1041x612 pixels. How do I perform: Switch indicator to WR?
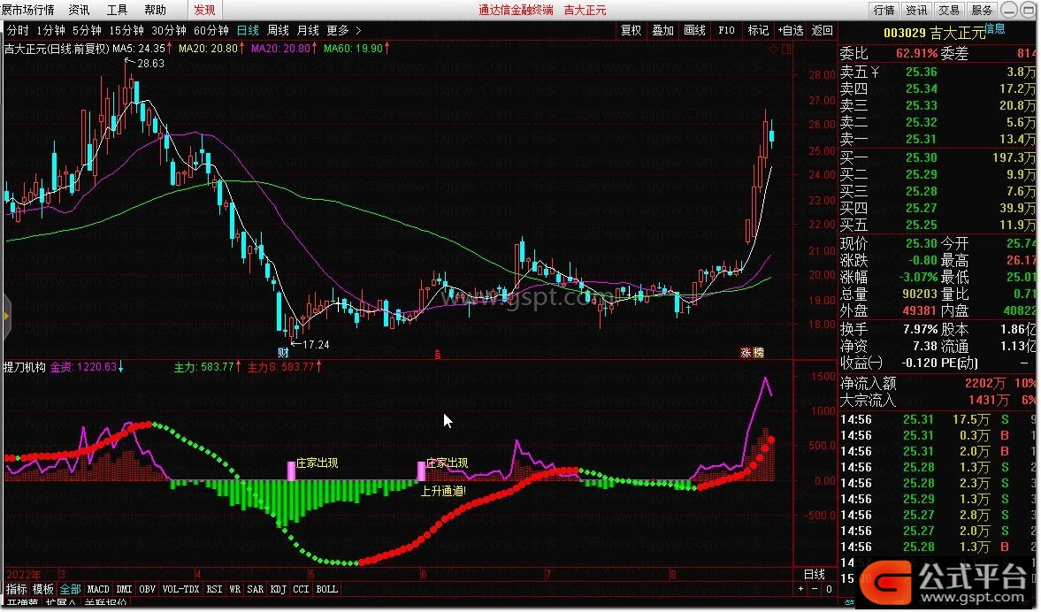click(235, 589)
